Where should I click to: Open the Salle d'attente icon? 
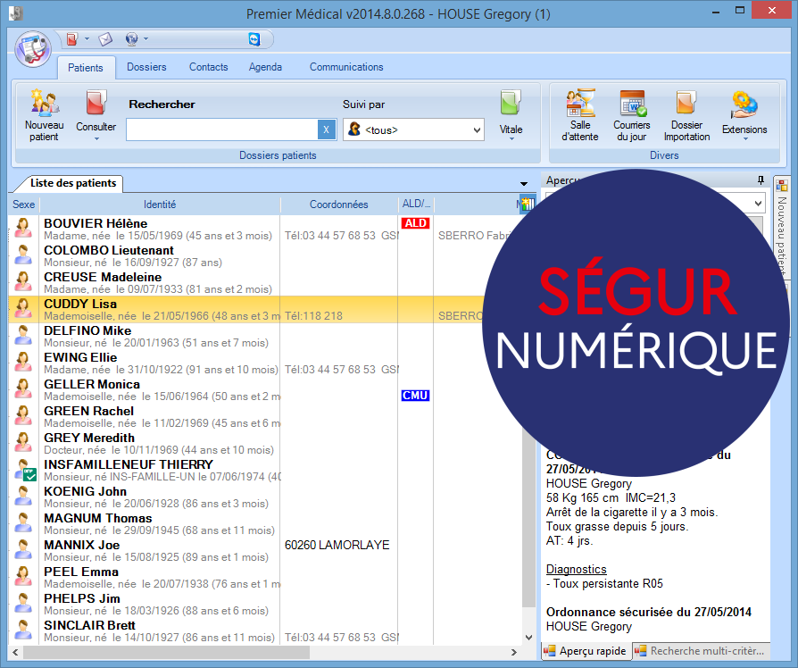[x=580, y=103]
